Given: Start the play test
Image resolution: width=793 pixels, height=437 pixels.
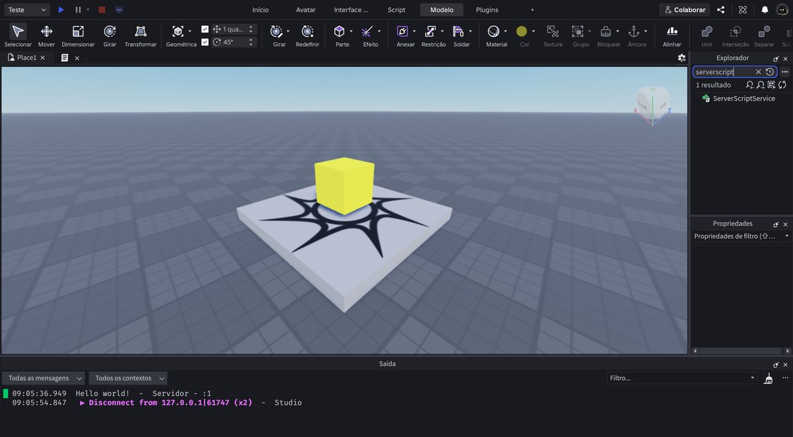Looking at the screenshot, I should click(x=61, y=10).
